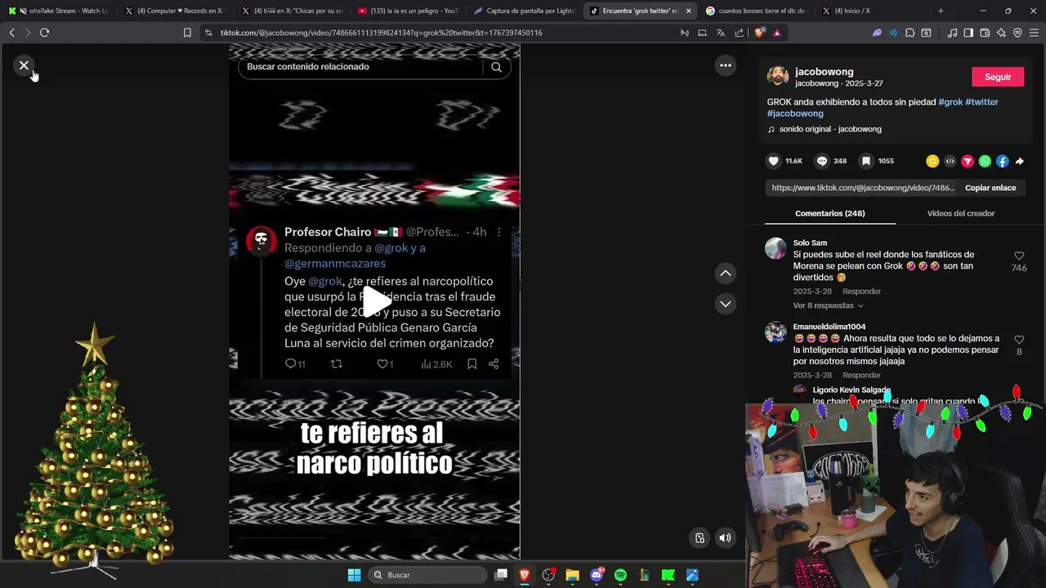Switch to Captura de pantalla por Lightshot tab

click(x=525, y=11)
